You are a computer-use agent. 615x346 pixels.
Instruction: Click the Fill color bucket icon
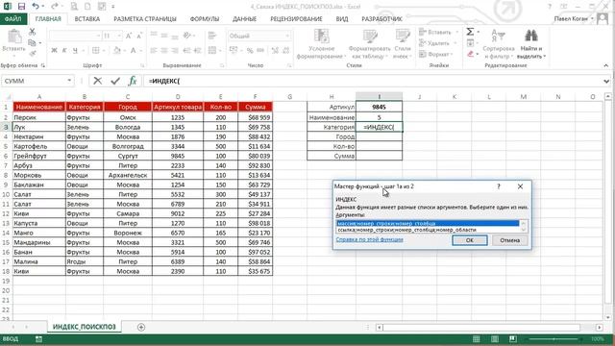117,50
